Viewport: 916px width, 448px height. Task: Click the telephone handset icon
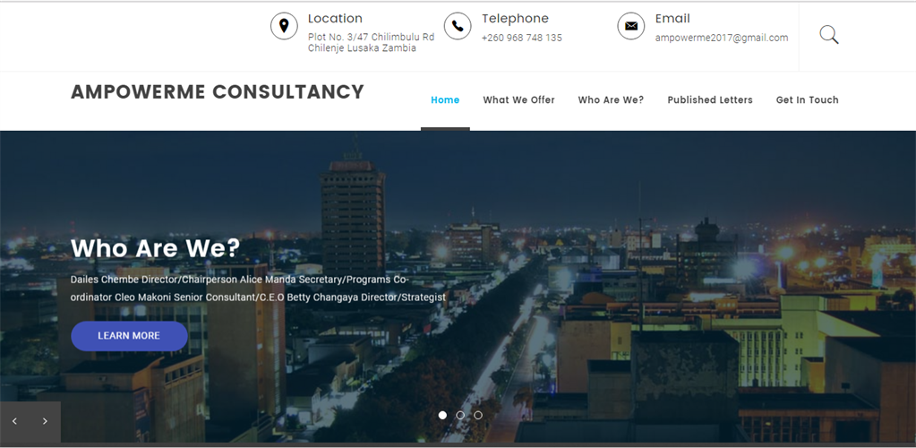click(458, 26)
